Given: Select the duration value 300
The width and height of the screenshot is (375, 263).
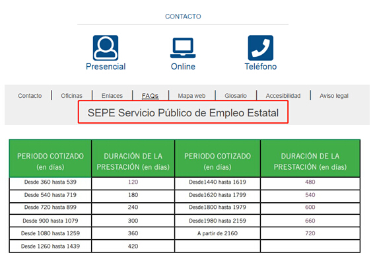Looking at the screenshot, I should pyautogui.click(x=133, y=221).
